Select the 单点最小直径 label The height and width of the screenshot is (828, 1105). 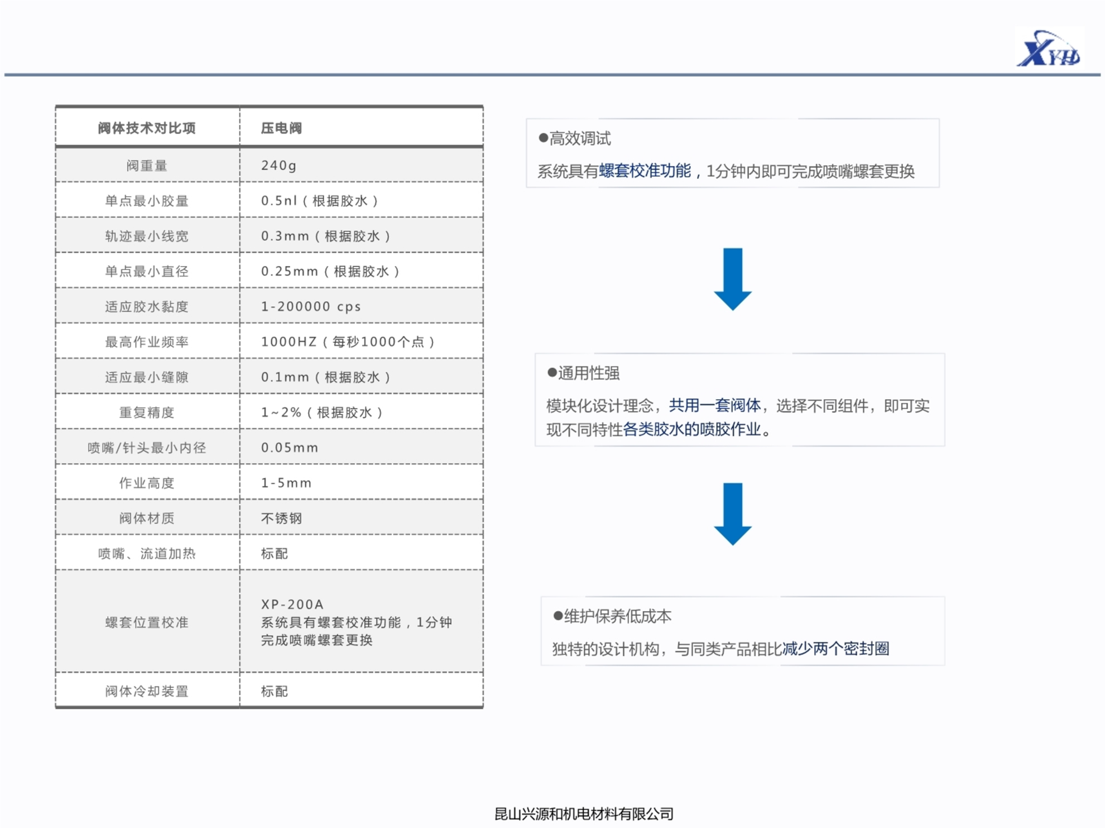(x=147, y=271)
